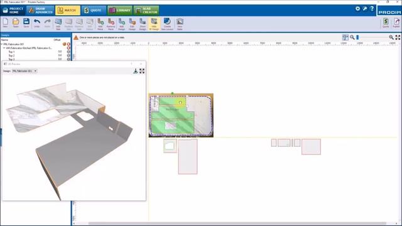The height and width of the screenshot is (226, 402).
Task: Click the Show Design toolbar icon
Action: pos(143,24)
